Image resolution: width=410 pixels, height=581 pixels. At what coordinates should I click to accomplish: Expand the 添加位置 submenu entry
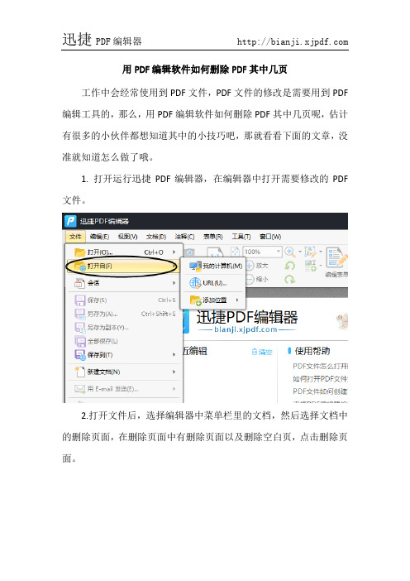tap(213, 300)
